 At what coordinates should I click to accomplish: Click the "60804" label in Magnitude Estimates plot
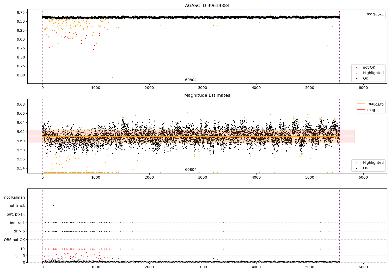(191, 170)
